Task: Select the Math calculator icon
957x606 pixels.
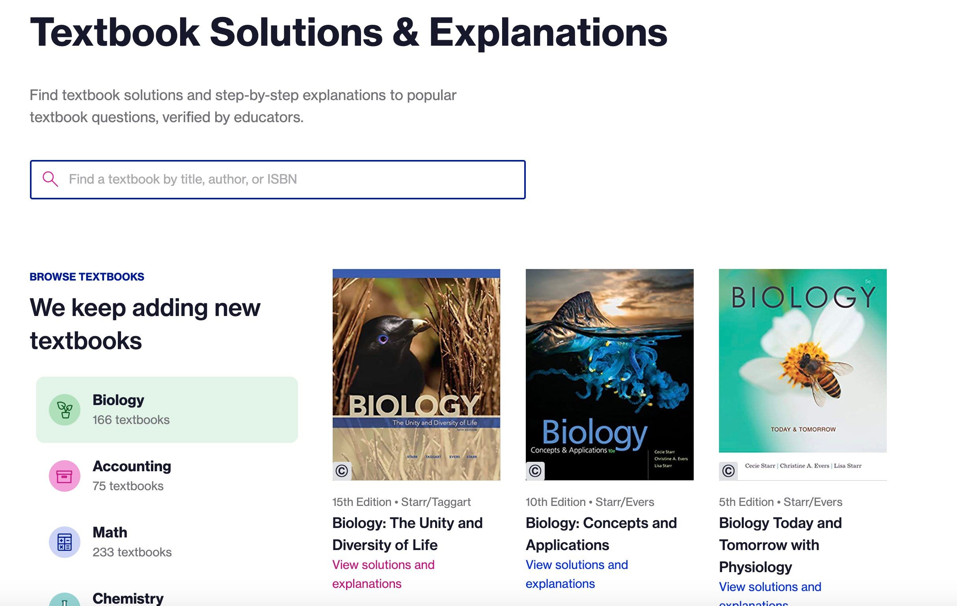Action: tap(64, 542)
